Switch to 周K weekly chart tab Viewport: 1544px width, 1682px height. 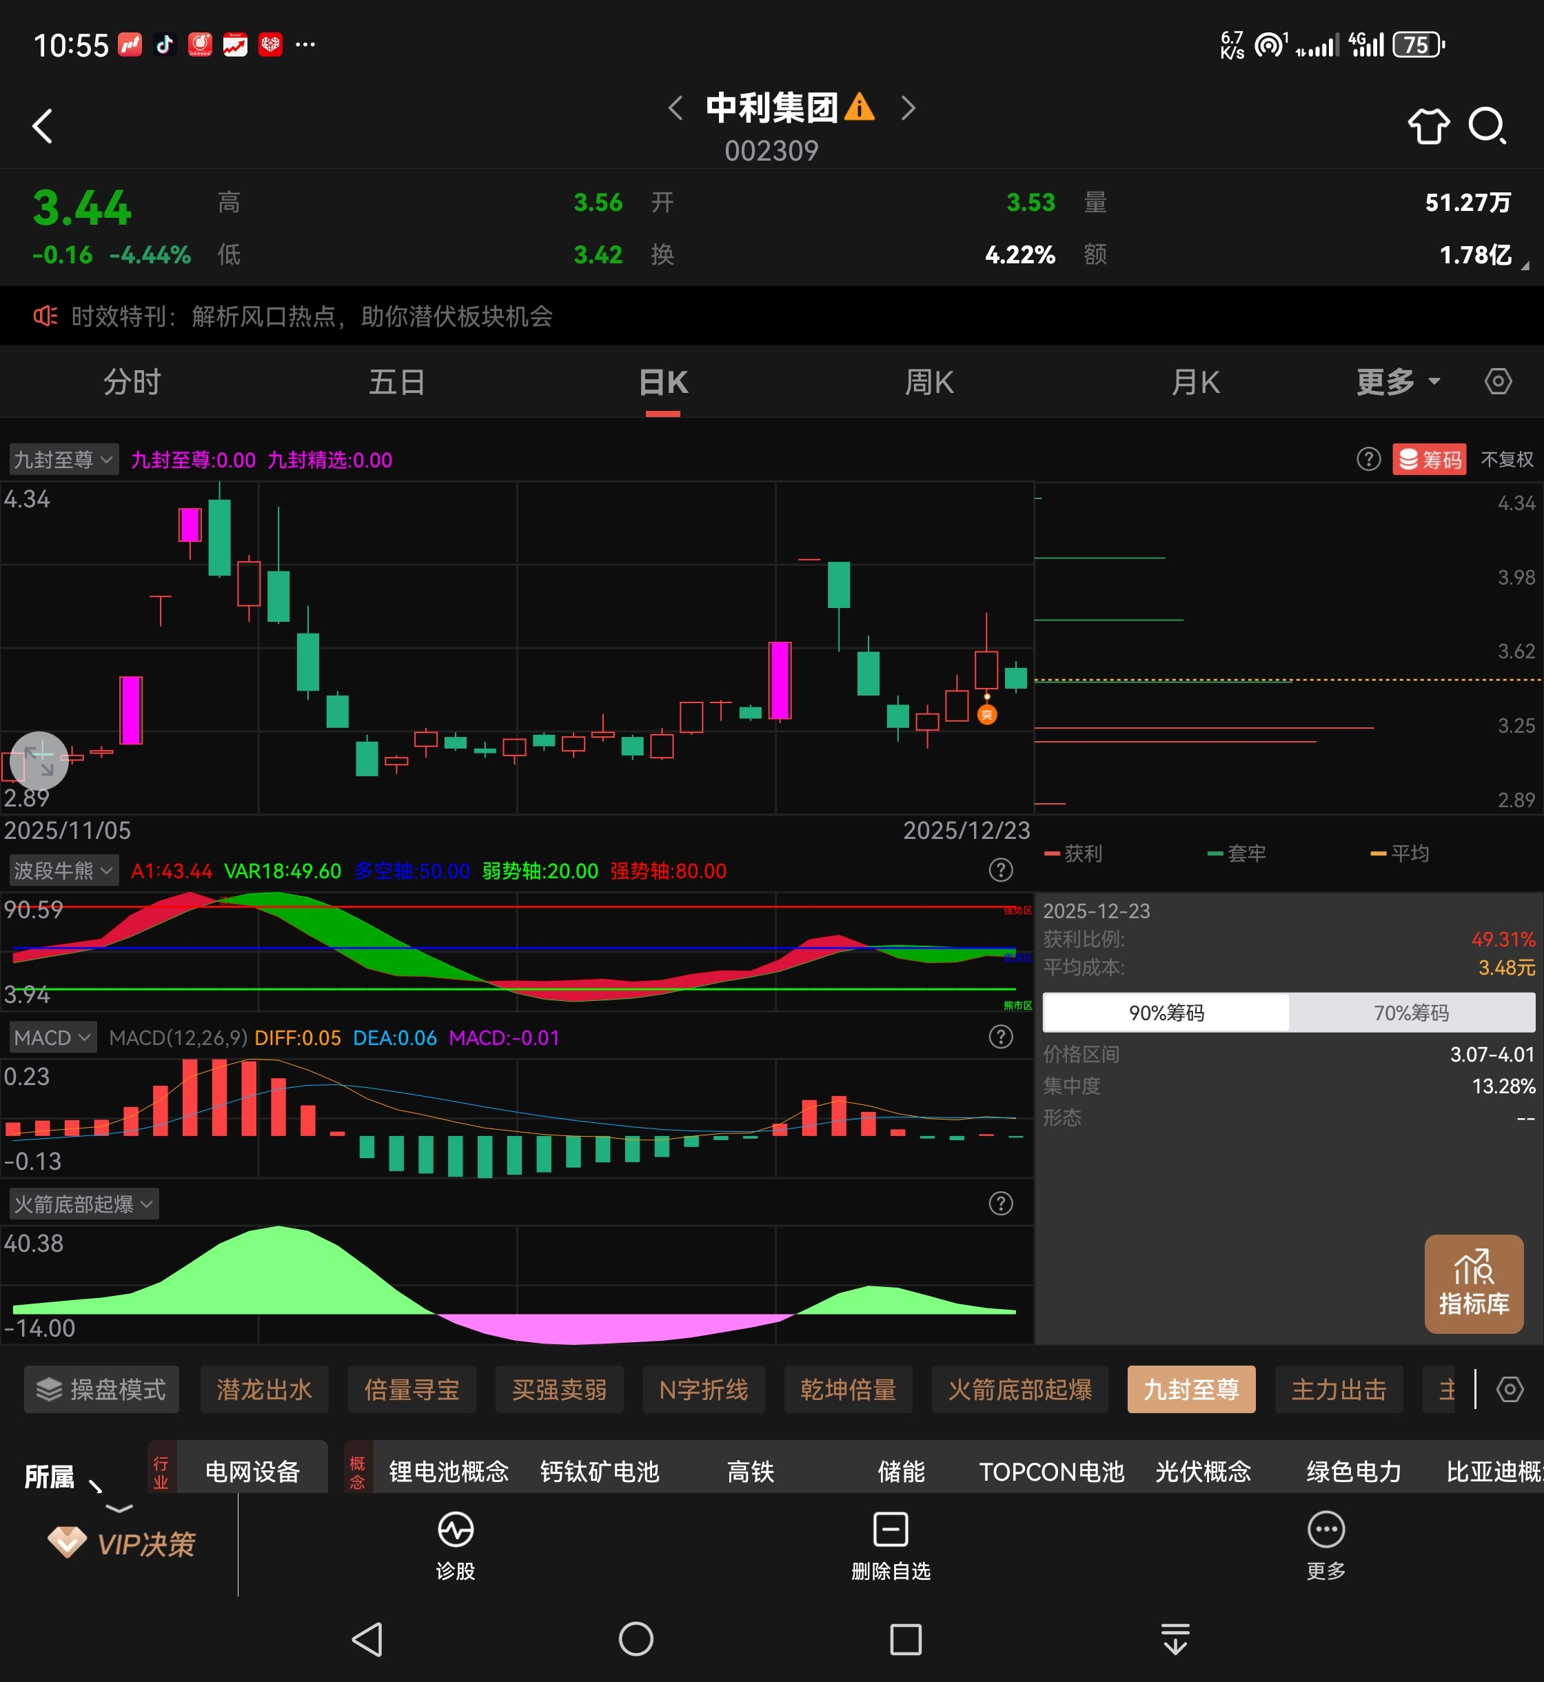pos(928,382)
